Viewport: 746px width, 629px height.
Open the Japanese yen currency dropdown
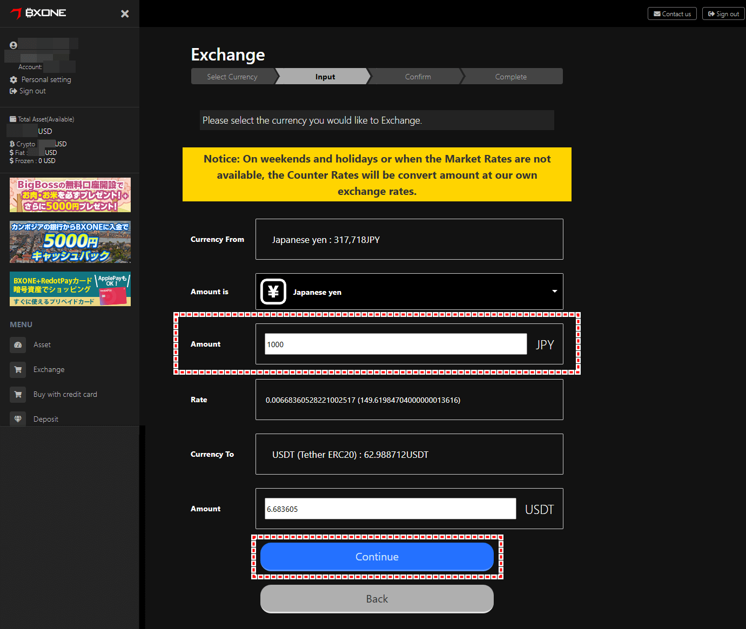409,292
